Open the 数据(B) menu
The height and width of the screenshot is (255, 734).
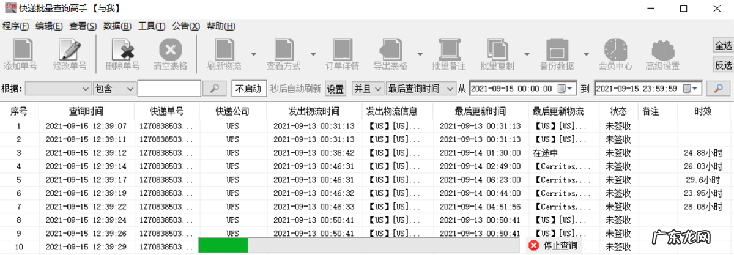pos(117,26)
